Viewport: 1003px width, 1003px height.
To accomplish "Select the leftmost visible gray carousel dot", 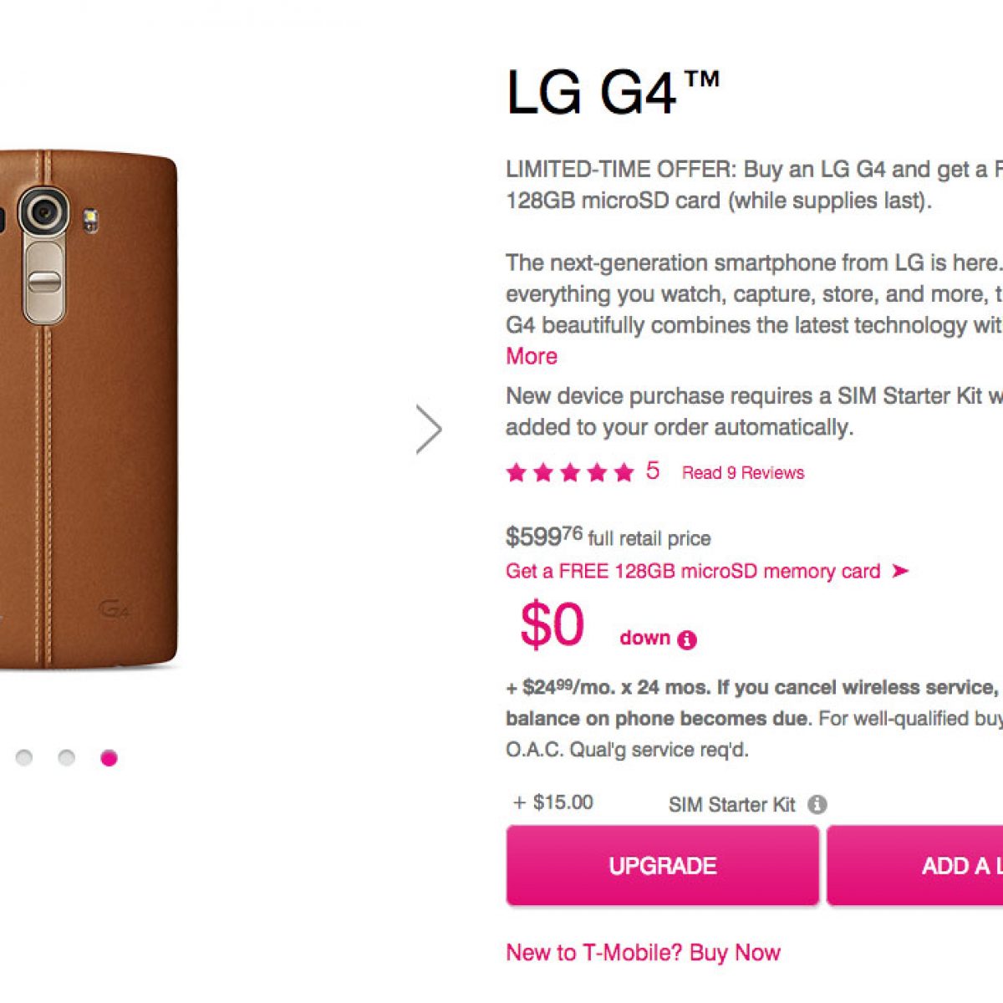I will [x=24, y=758].
